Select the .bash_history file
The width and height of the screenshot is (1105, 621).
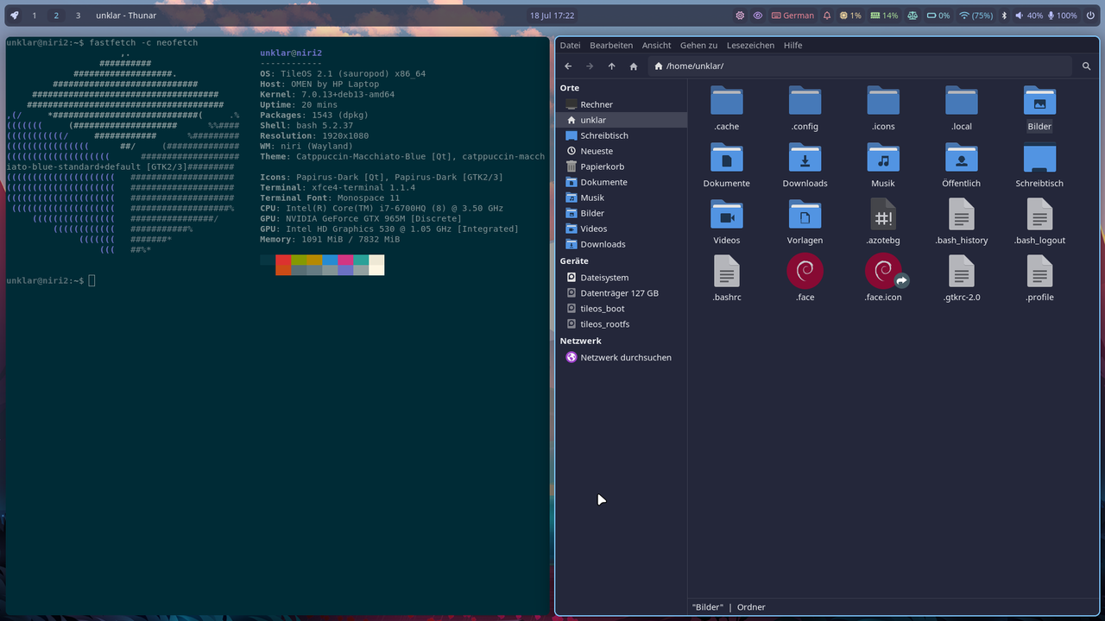coord(961,214)
